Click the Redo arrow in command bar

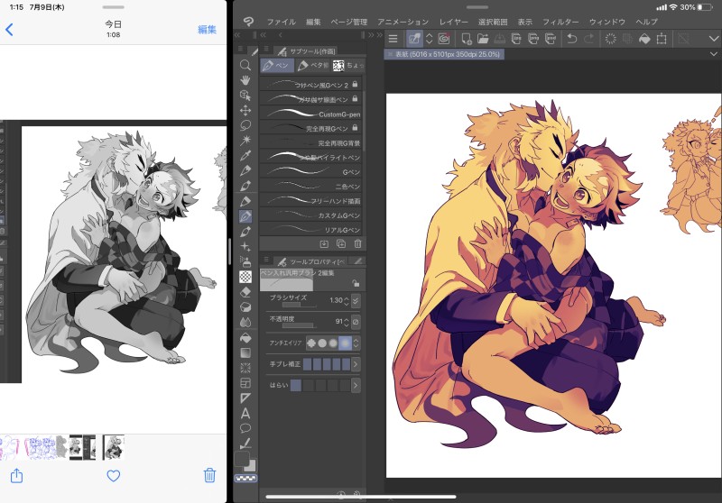tap(589, 39)
